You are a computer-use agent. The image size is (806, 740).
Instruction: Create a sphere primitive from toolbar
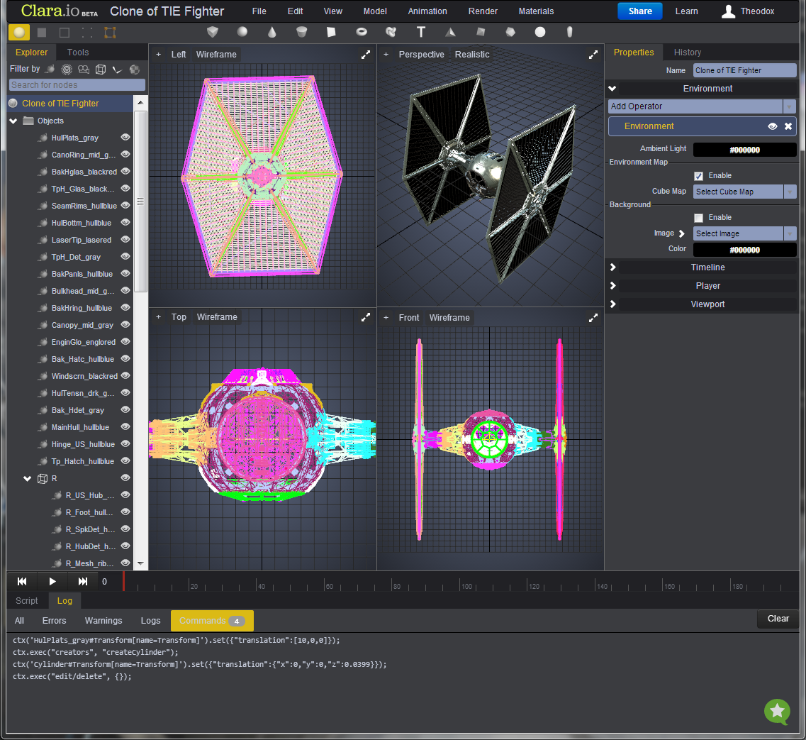point(242,32)
